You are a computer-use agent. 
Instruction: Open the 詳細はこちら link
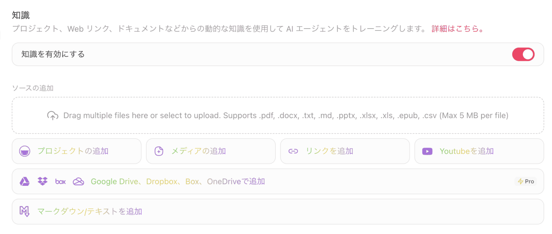[x=457, y=29]
